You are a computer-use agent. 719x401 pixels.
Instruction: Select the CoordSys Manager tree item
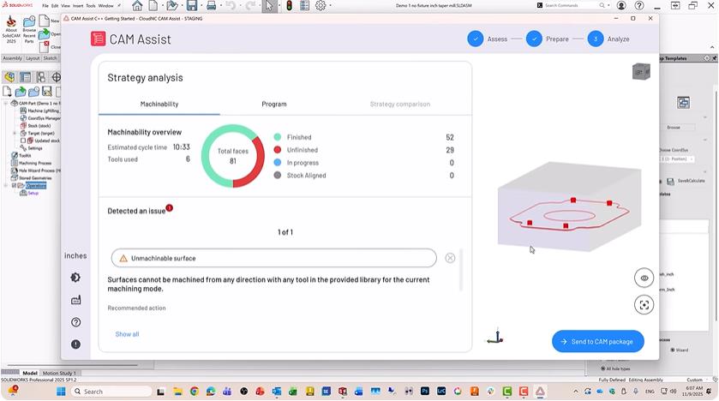click(x=40, y=118)
